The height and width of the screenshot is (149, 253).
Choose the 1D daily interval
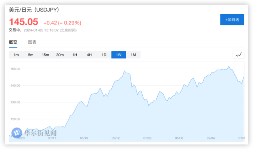coord(104,55)
